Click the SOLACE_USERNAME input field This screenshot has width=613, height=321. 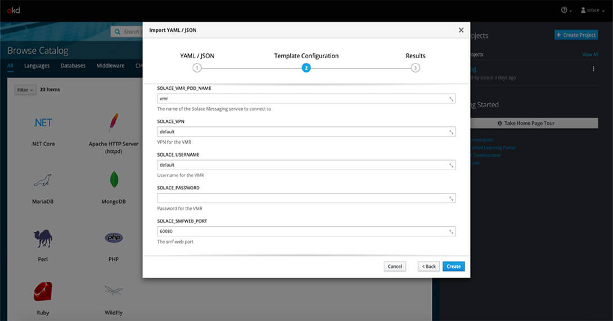306,165
